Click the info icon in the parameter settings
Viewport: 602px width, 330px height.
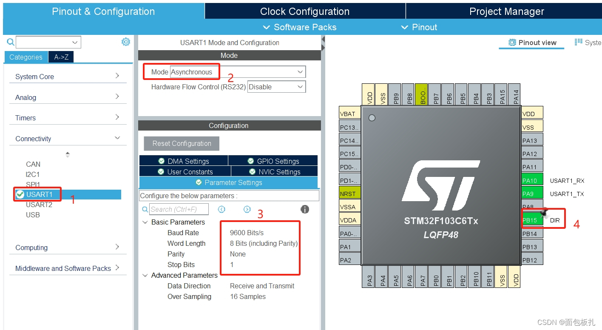click(x=305, y=209)
